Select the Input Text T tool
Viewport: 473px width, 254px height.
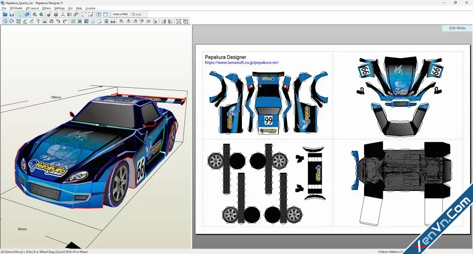pos(38,21)
